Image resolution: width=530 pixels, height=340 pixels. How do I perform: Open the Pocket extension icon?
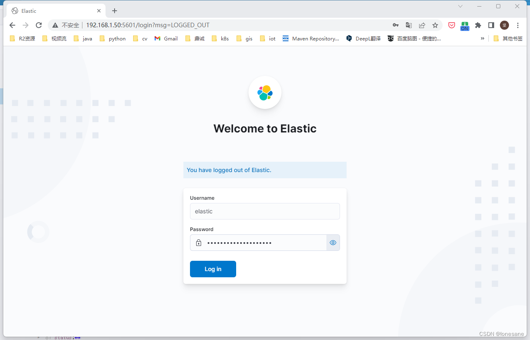click(x=452, y=25)
